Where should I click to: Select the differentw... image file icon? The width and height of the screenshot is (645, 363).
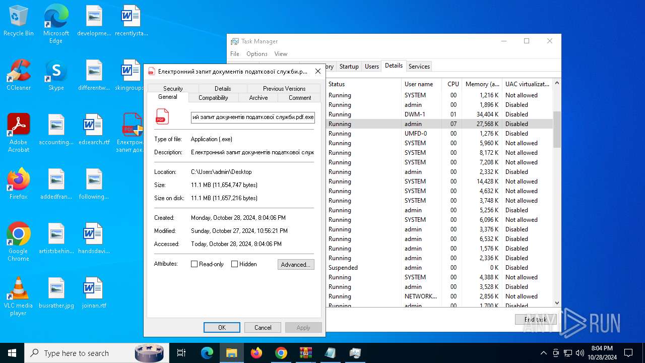[94, 75]
